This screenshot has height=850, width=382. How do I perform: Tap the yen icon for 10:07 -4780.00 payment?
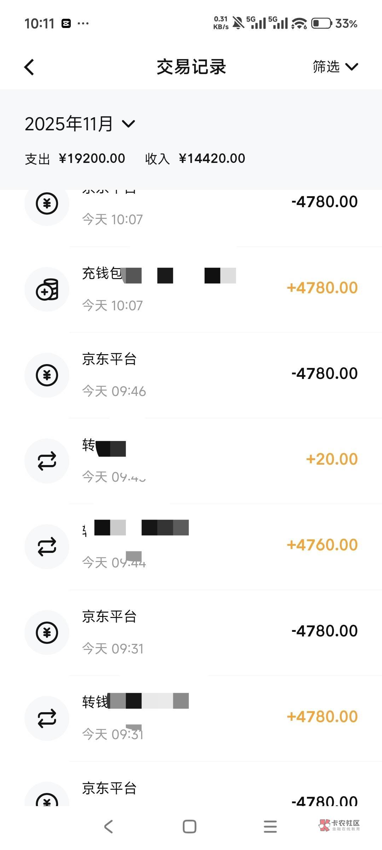click(x=47, y=204)
